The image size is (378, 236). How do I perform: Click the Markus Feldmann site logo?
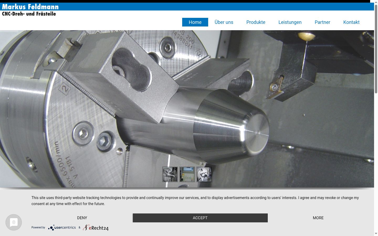click(30, 7)
